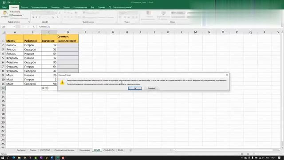
Task: Click the Февраль cell in row 5
Action: [x=15, y=58]
